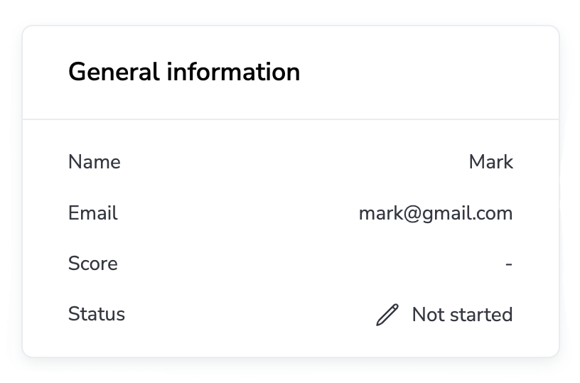Click the "Name" field label
The width and height of the screenshot is (580, 383).
click(95, 162)
